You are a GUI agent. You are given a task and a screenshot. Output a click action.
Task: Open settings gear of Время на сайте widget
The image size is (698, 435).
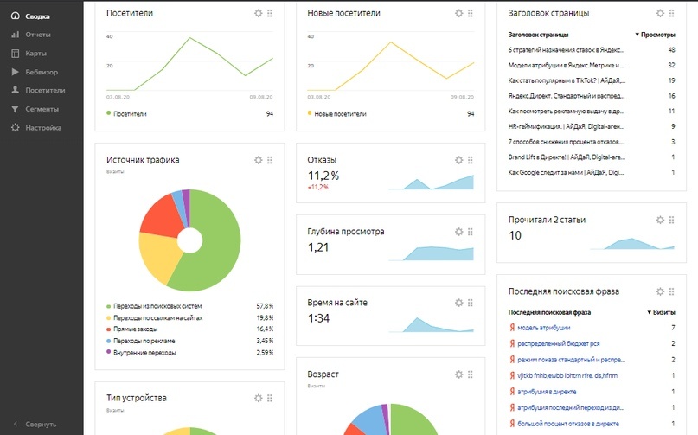[x=459, y=303]
